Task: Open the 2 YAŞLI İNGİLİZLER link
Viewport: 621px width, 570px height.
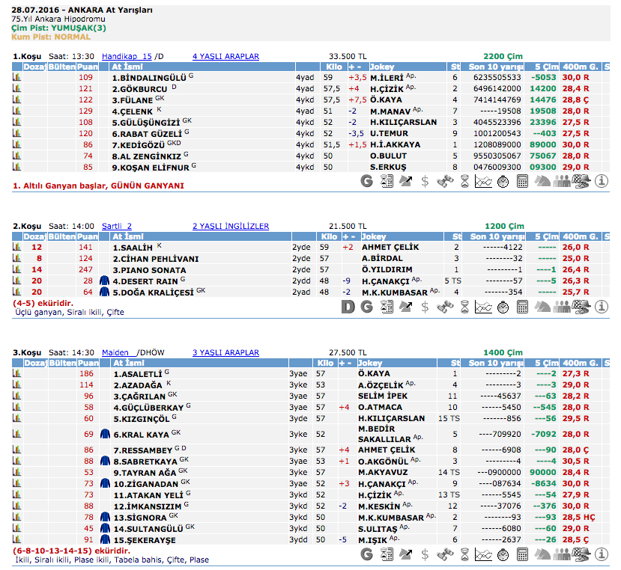Action: click(230, 226)
